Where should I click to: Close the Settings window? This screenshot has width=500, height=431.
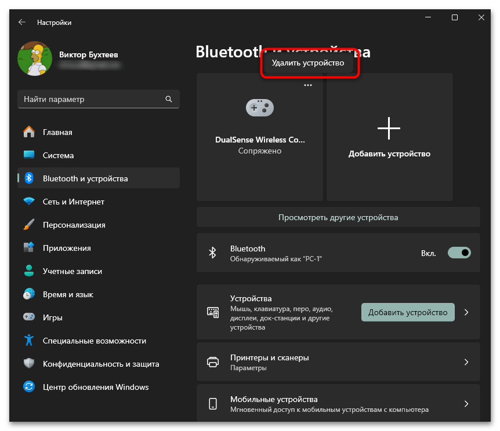point(481,17)
